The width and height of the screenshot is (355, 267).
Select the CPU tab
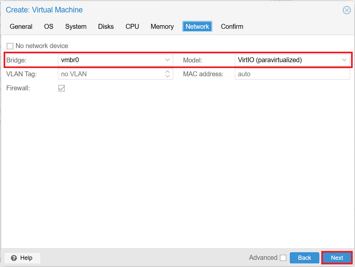[132, 27]
